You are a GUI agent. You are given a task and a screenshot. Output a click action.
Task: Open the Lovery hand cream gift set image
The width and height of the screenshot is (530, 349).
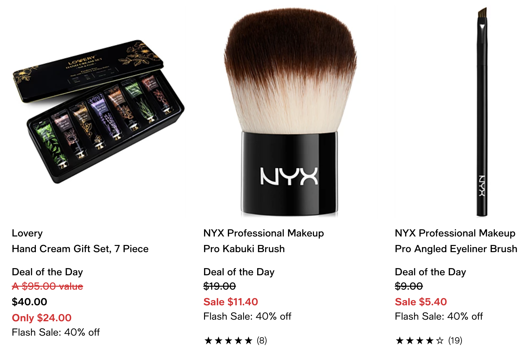click(x=98, y=112)
